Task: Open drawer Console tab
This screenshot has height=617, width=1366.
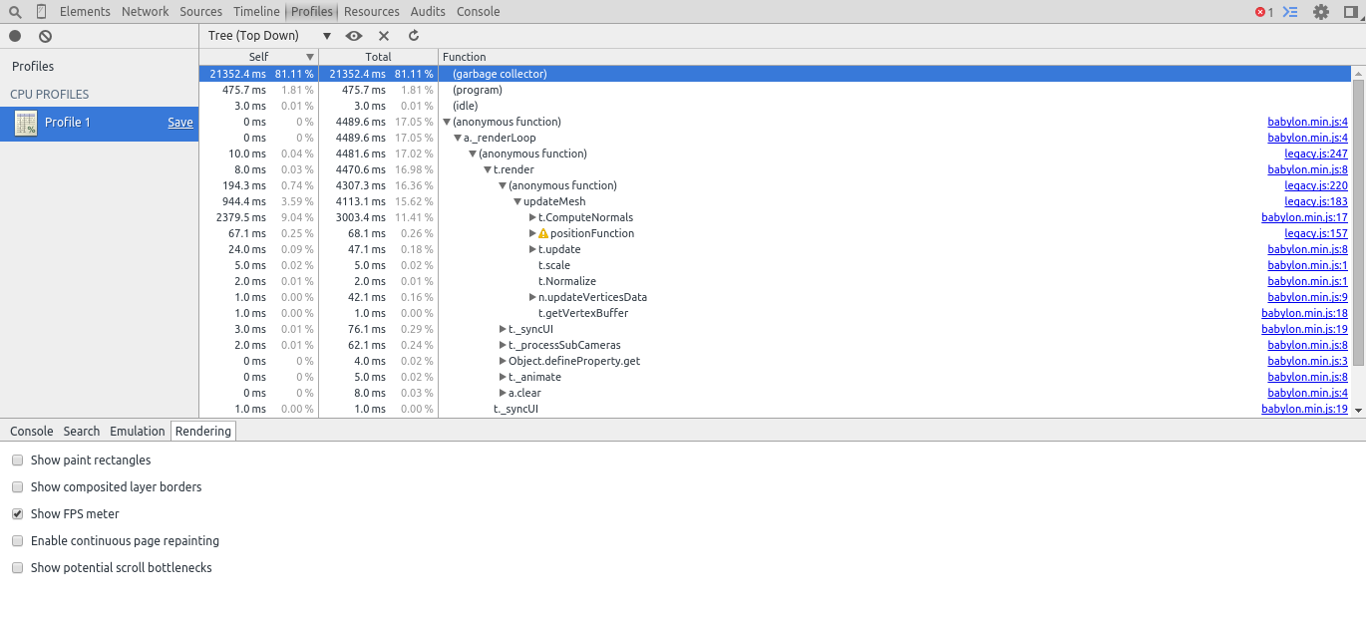Action: click(31, 432)
